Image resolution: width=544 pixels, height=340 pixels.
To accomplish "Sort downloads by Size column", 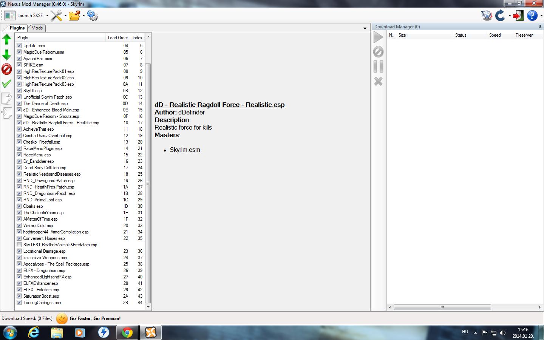I will coord(425,35).
